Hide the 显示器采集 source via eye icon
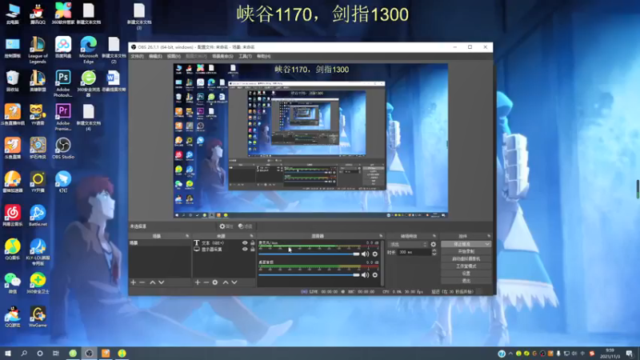This screenshot has width=640, height=360. click(x=245, y=249)
